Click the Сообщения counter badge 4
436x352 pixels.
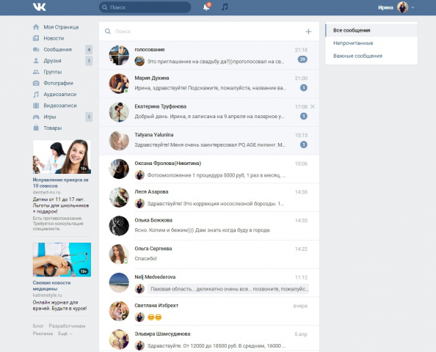(x=89, y=49)
